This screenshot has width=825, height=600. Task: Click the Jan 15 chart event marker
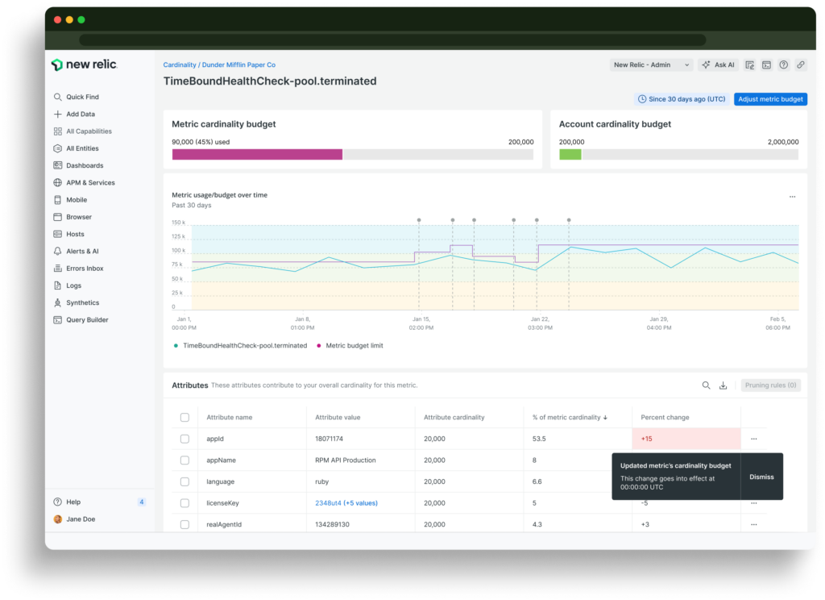pos(419,220)
